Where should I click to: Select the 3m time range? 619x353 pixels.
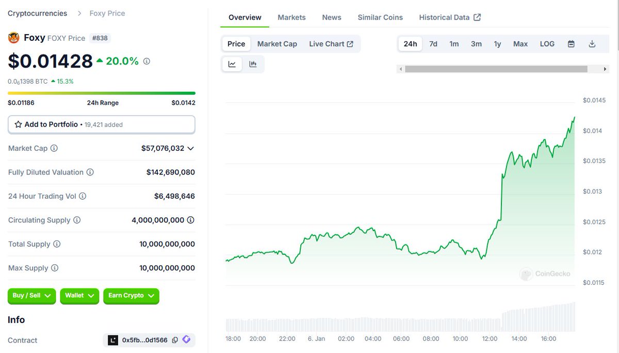pyautogui.click(x=476, y=44)
